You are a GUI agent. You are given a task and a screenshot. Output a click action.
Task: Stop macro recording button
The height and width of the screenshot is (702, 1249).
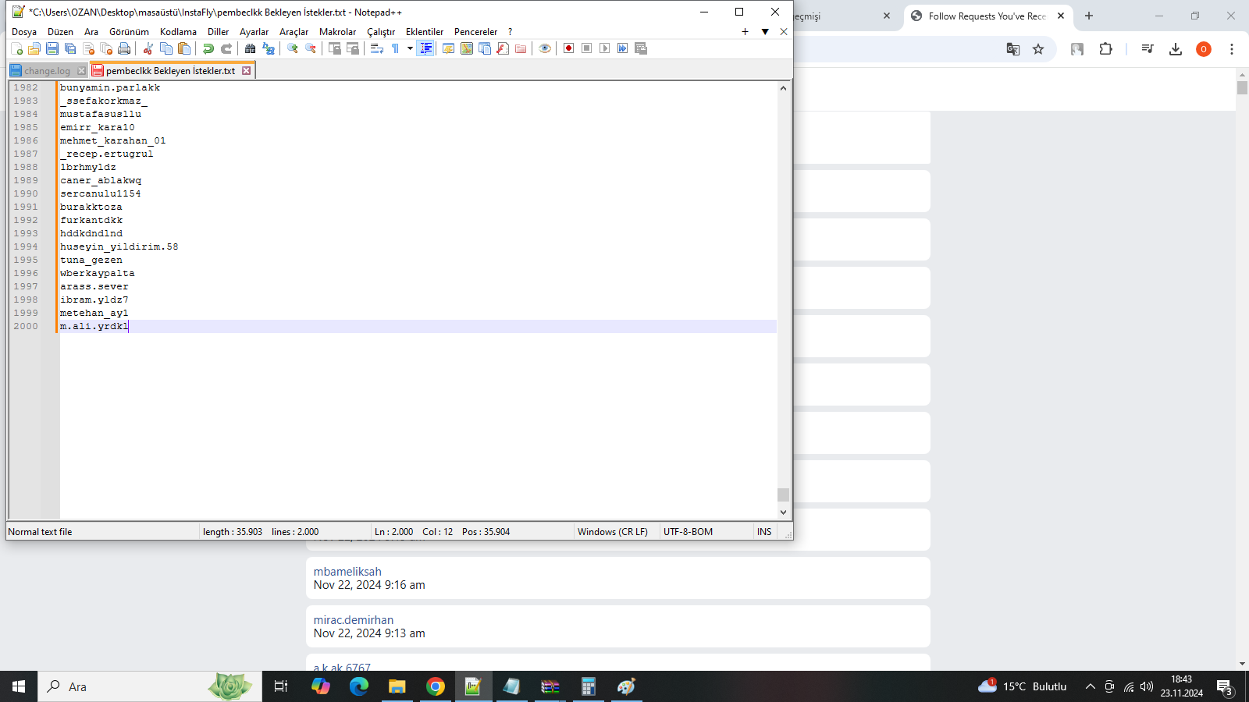click(x=586, y=48)
